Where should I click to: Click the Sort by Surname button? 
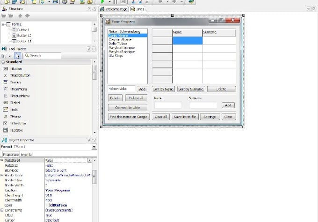191,89
